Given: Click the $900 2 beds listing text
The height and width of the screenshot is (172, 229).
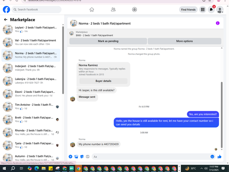Looking at the screenshot, I should 94,35.
